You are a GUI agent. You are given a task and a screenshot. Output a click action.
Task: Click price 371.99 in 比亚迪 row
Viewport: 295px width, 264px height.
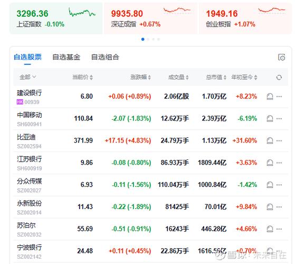tap(83, 140)
